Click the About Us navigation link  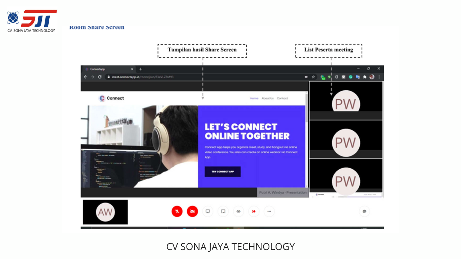pos(267,98)
